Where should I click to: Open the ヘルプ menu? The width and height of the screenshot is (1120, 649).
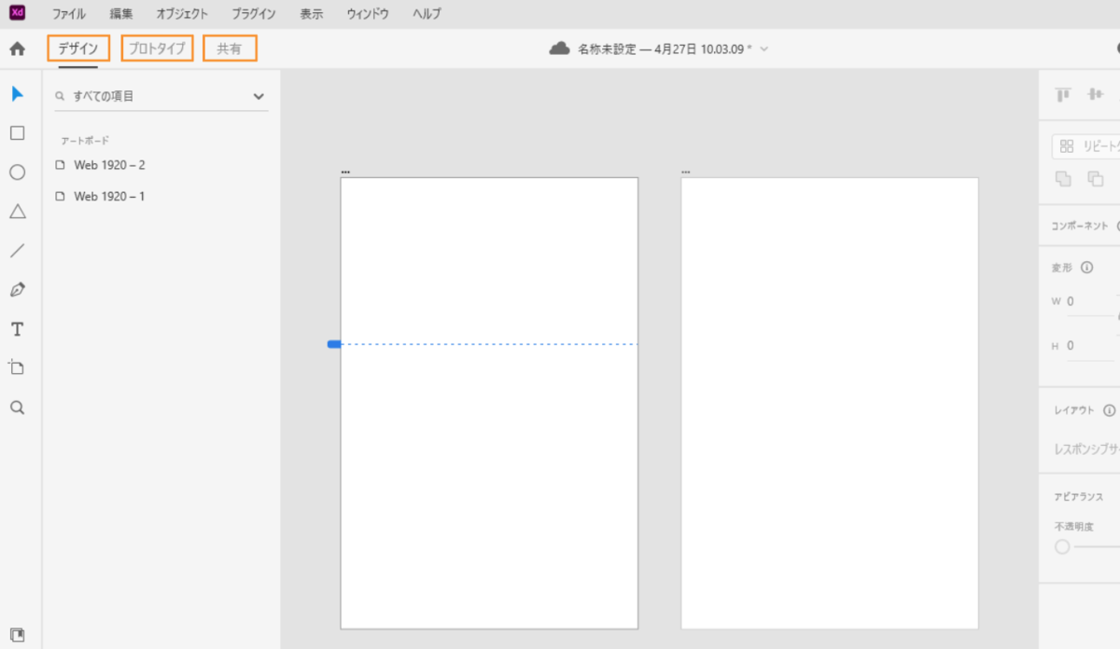point(427,14)
